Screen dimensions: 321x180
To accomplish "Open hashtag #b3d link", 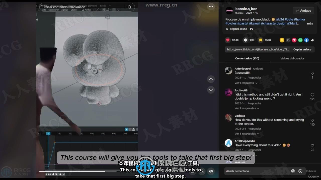I will coord(280,19).
